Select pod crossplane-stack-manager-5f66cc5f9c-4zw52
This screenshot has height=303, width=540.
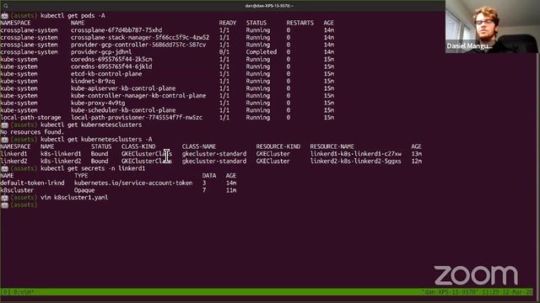(x=140, y=37)
